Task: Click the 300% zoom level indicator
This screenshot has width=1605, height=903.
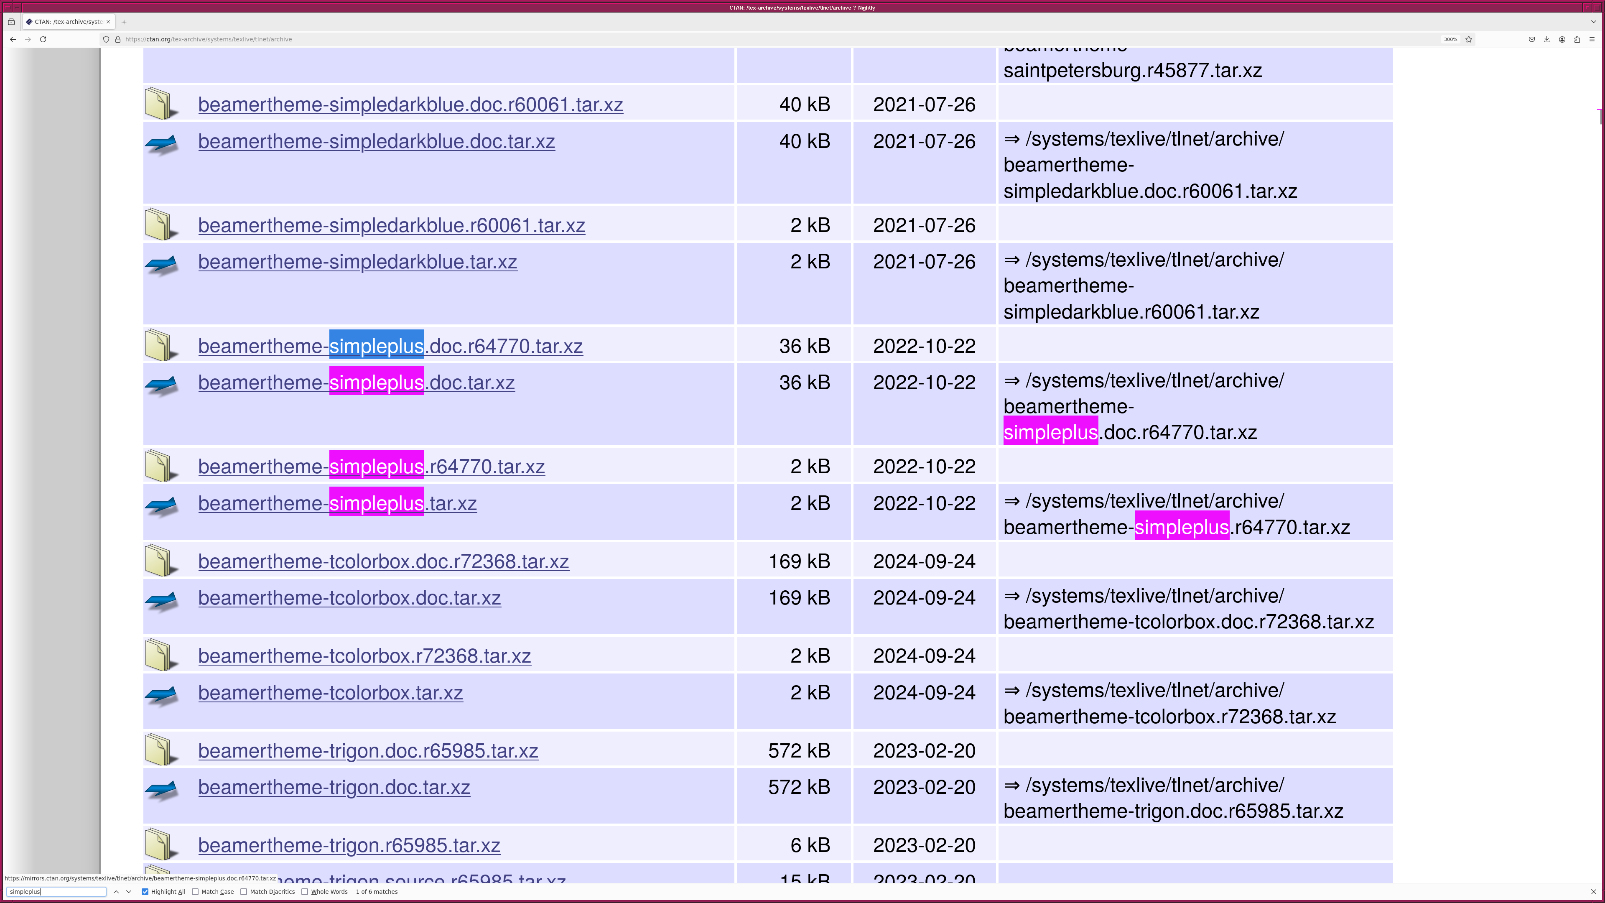Action: (x=1450, y=39)
